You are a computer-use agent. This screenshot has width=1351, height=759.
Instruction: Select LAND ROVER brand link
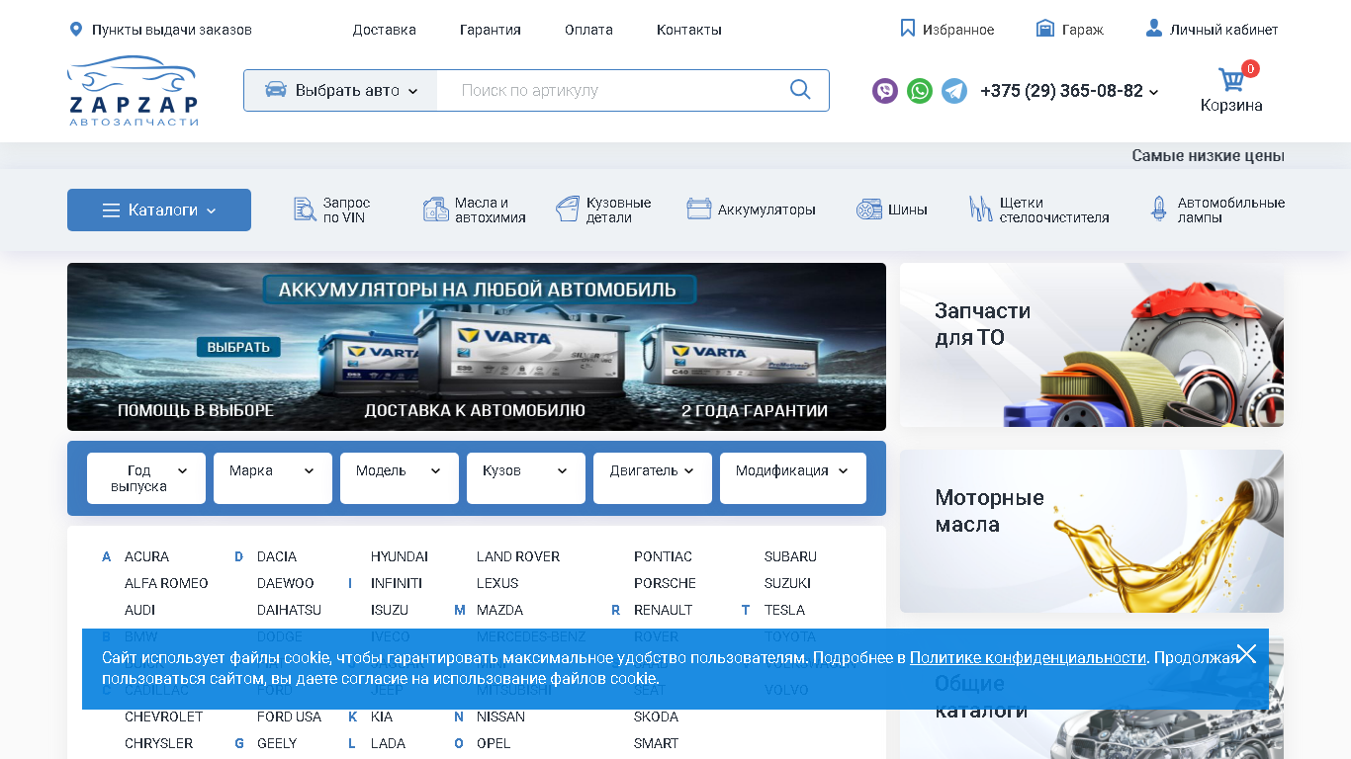coord(518,556)
